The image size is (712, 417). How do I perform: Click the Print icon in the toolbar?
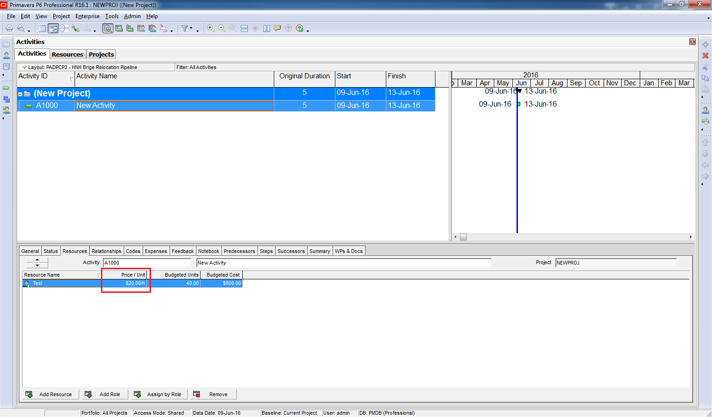point(9,28)
